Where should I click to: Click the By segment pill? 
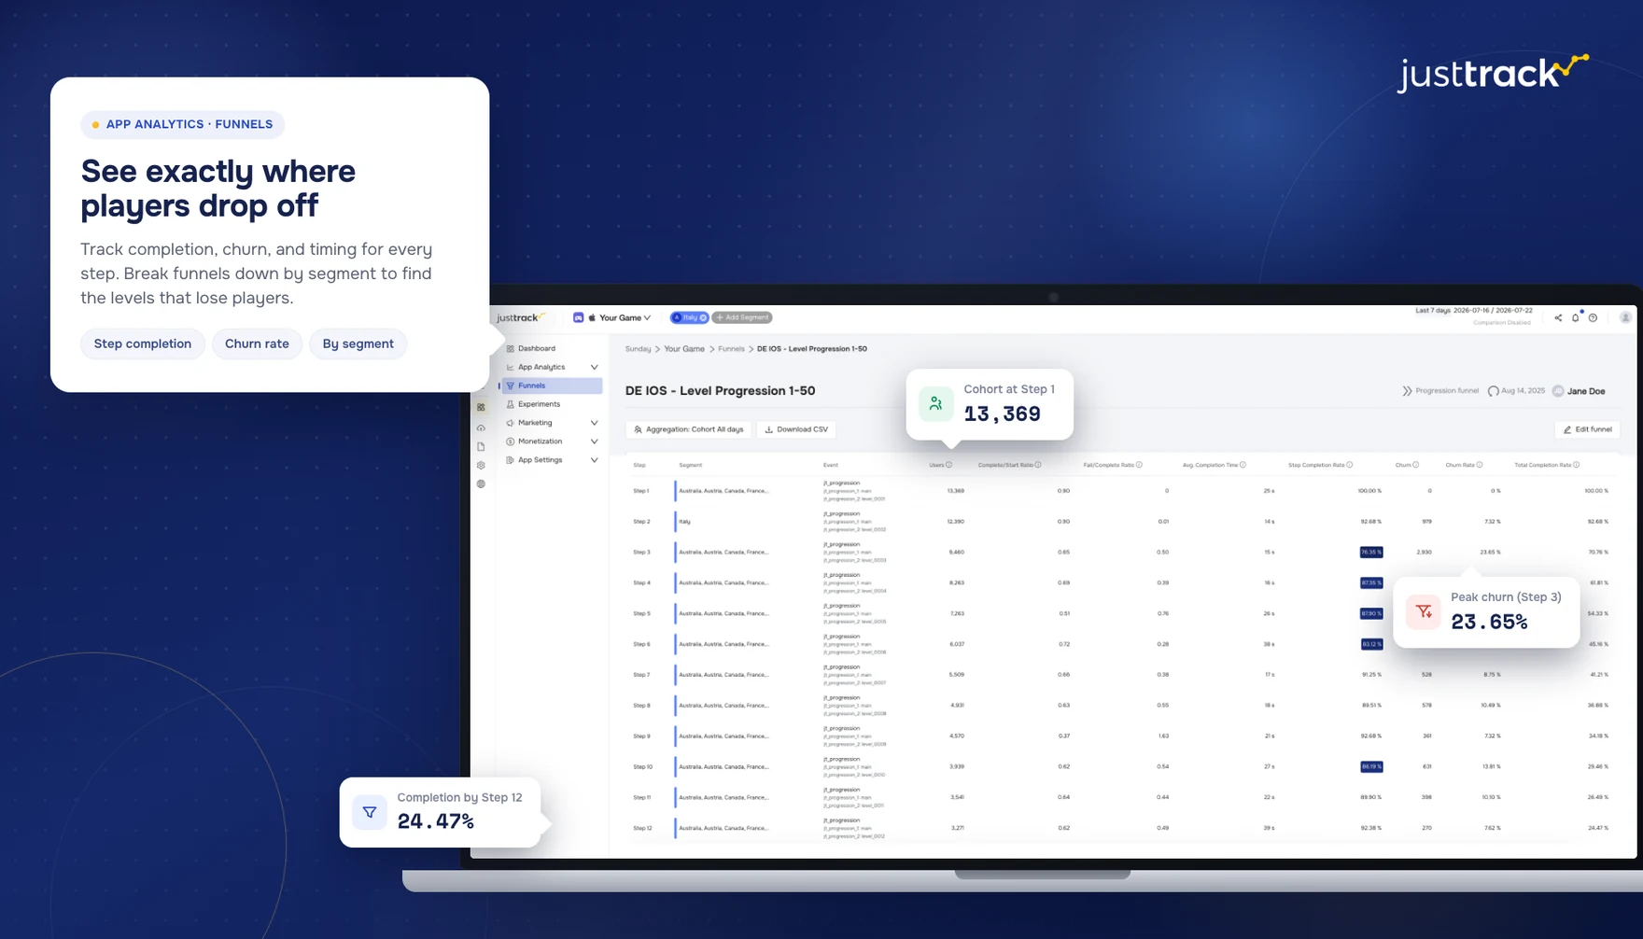point(358,343)
